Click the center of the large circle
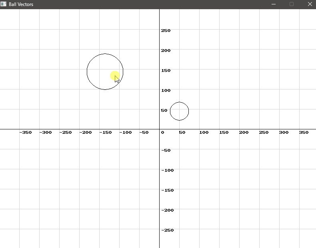The height and width of the screenshot is (248, 316). click(x=105, y=71)
